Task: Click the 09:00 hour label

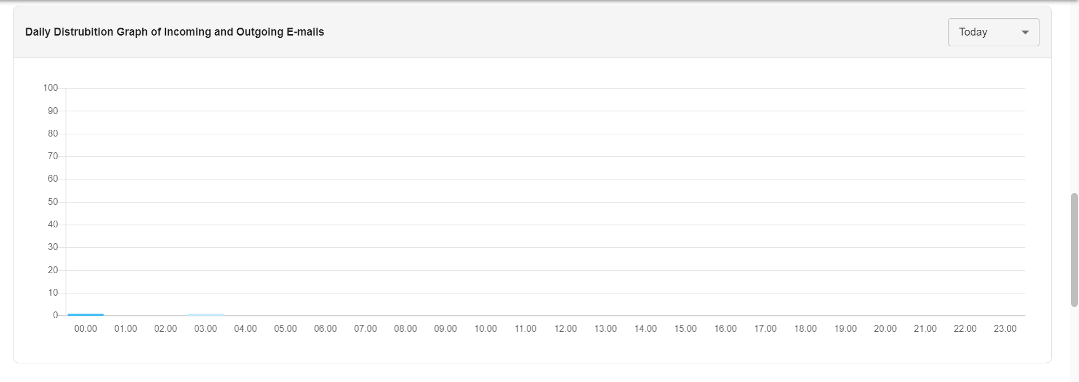Action: [x=445, y=329]
